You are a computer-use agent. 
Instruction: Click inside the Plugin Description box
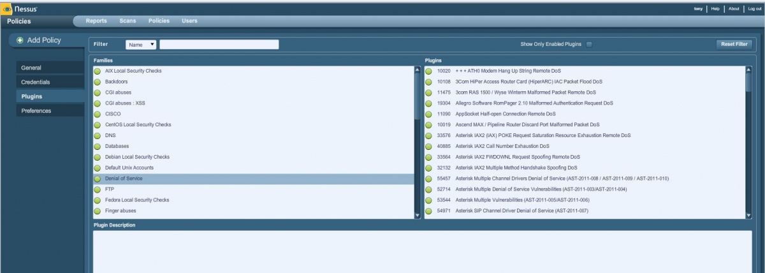(422, 251)
